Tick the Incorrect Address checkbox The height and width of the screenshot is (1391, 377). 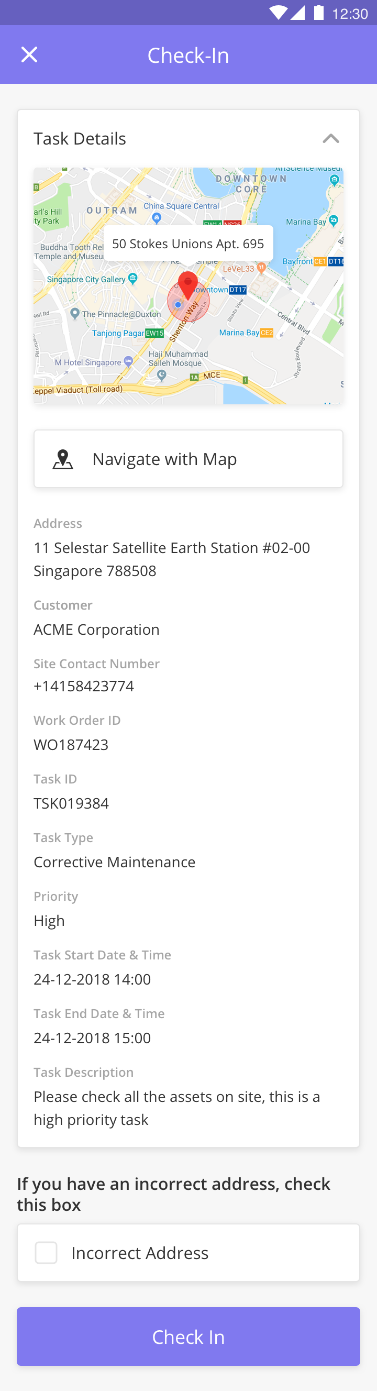tap(46, 1253)
